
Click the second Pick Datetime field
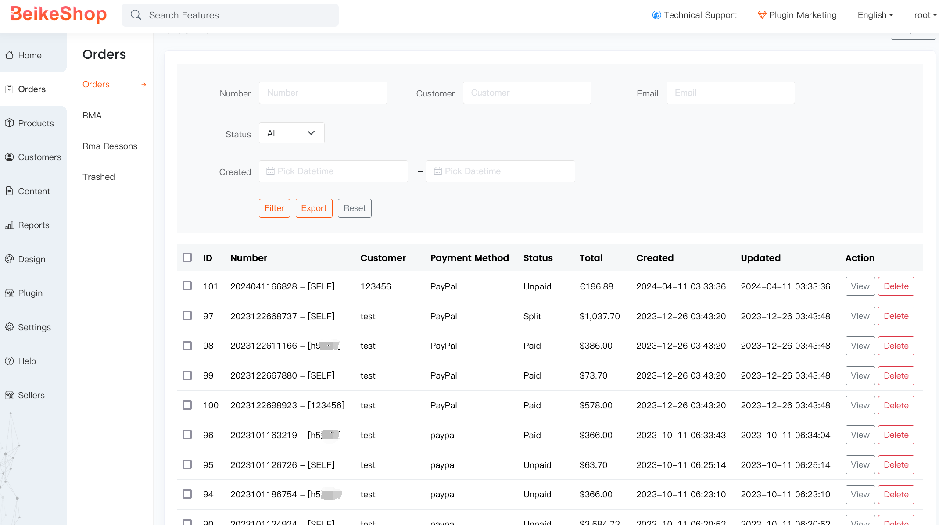click(500, 171)
